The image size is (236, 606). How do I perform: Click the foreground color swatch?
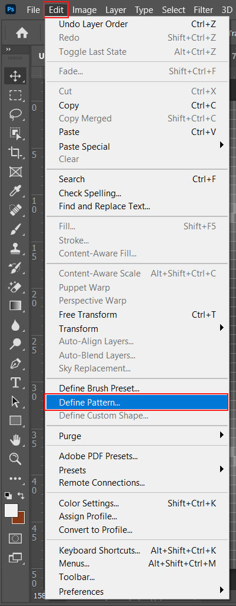pyautogui.click(x=11, y=510)
